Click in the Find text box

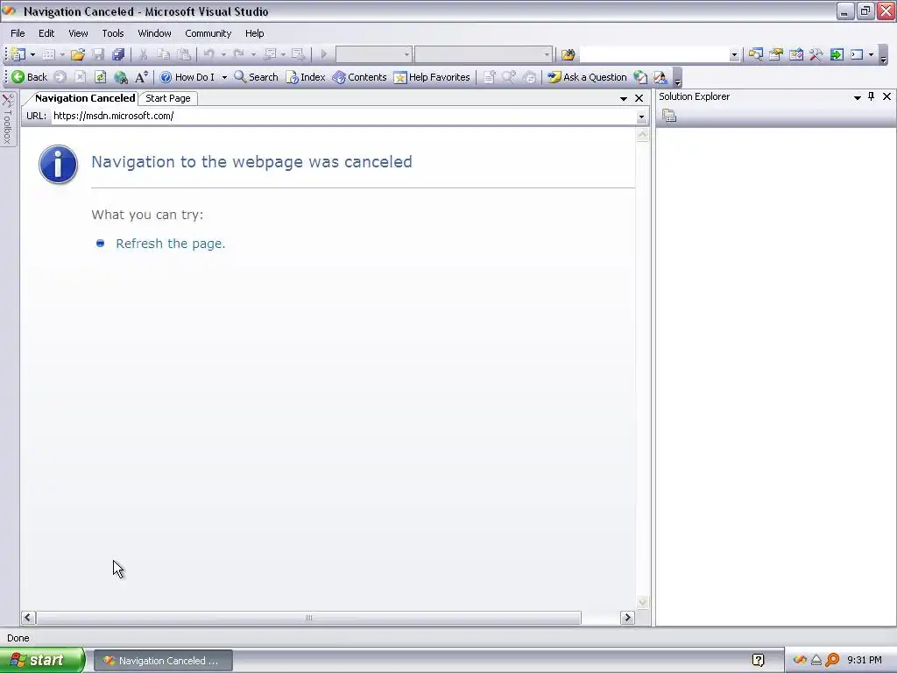[653, 55]
